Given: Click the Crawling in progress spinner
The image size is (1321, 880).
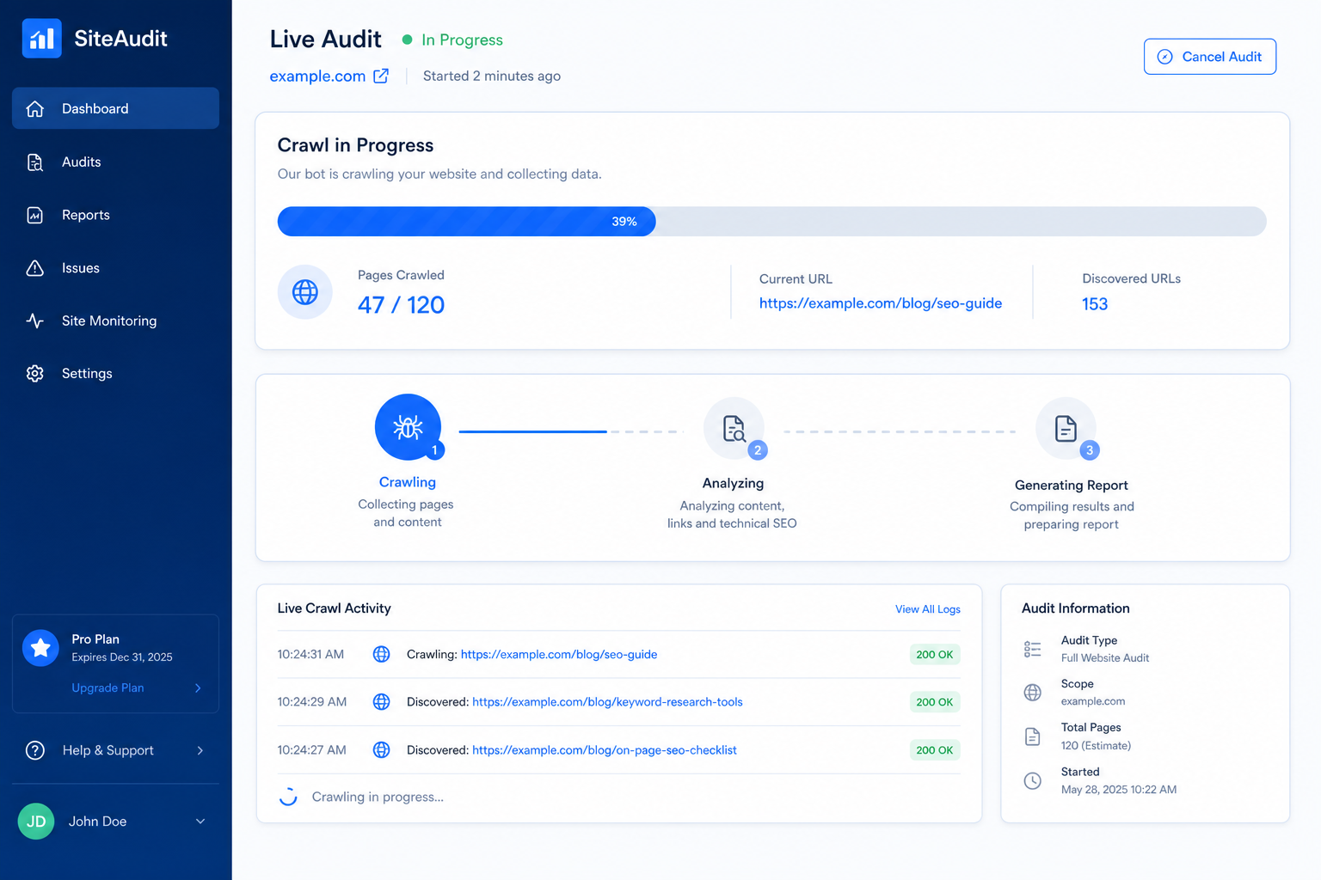Looking at the screenshot, I should (288, 797).
